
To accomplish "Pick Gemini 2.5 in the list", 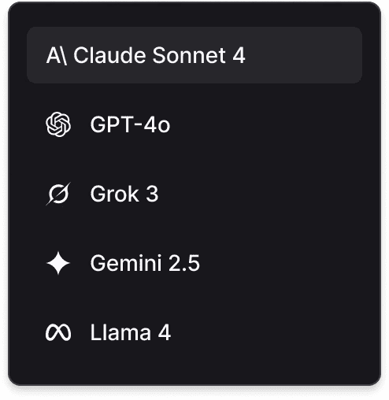I will [x=194, y=263].
